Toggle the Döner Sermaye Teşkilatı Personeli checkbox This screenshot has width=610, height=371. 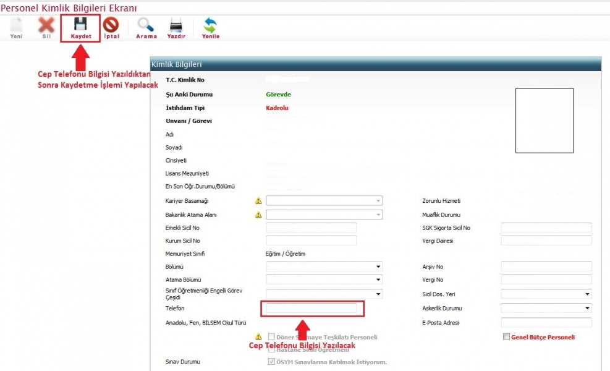coord(272,337)
